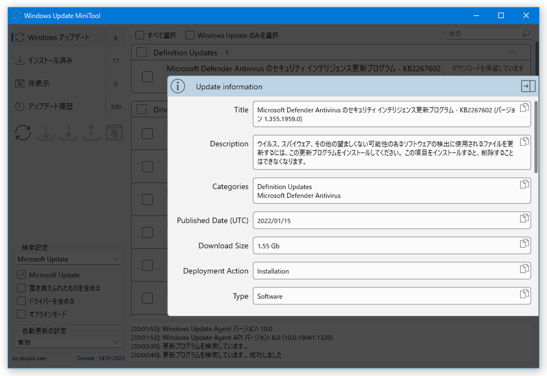The width and height of the screenshot is (547, 376).
Task: Click the hide updates toolbar icon
Action: coord(114,132)
